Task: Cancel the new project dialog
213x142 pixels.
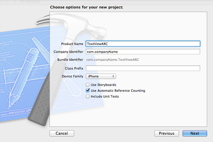Action: pos(62,134)
